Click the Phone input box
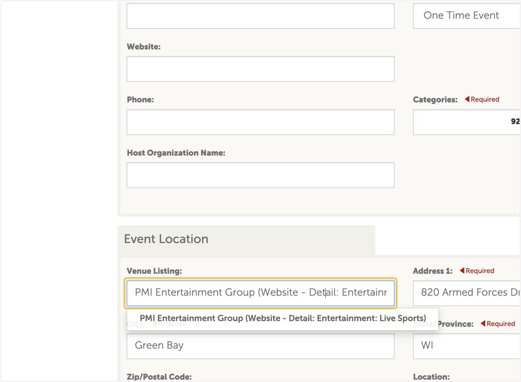This screenshot has width=521, height=382. (x=260, y=122)
